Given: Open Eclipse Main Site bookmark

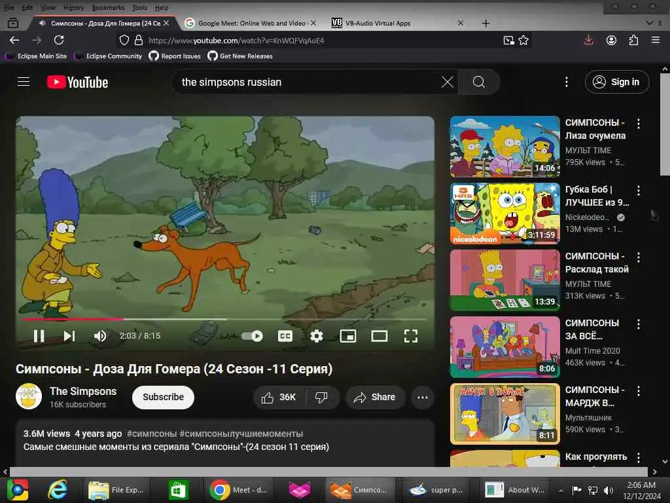Looking at the screenshot, I should click(x=37, y=56).
